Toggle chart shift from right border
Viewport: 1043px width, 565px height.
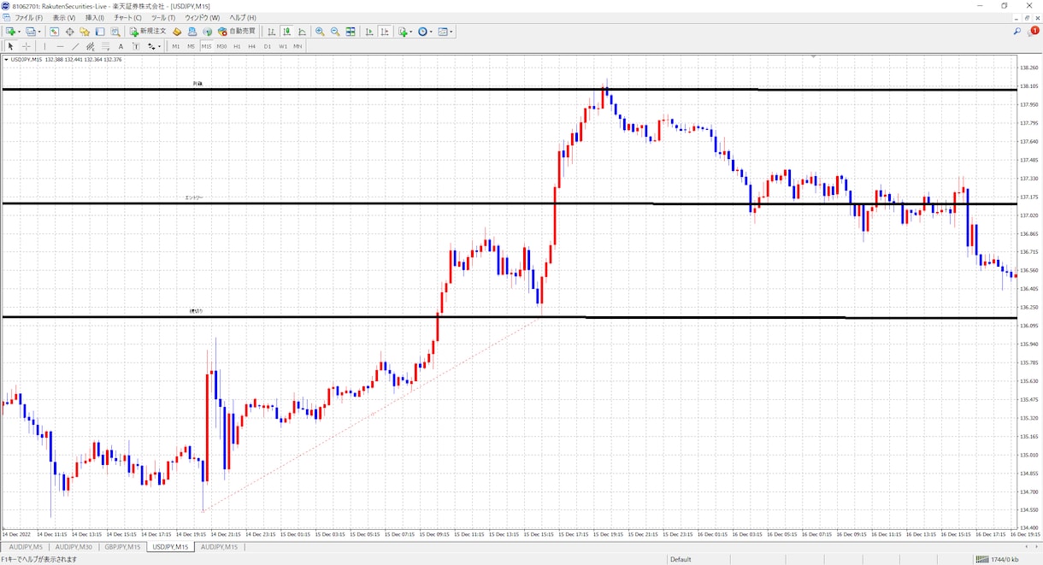coord(385,32)
